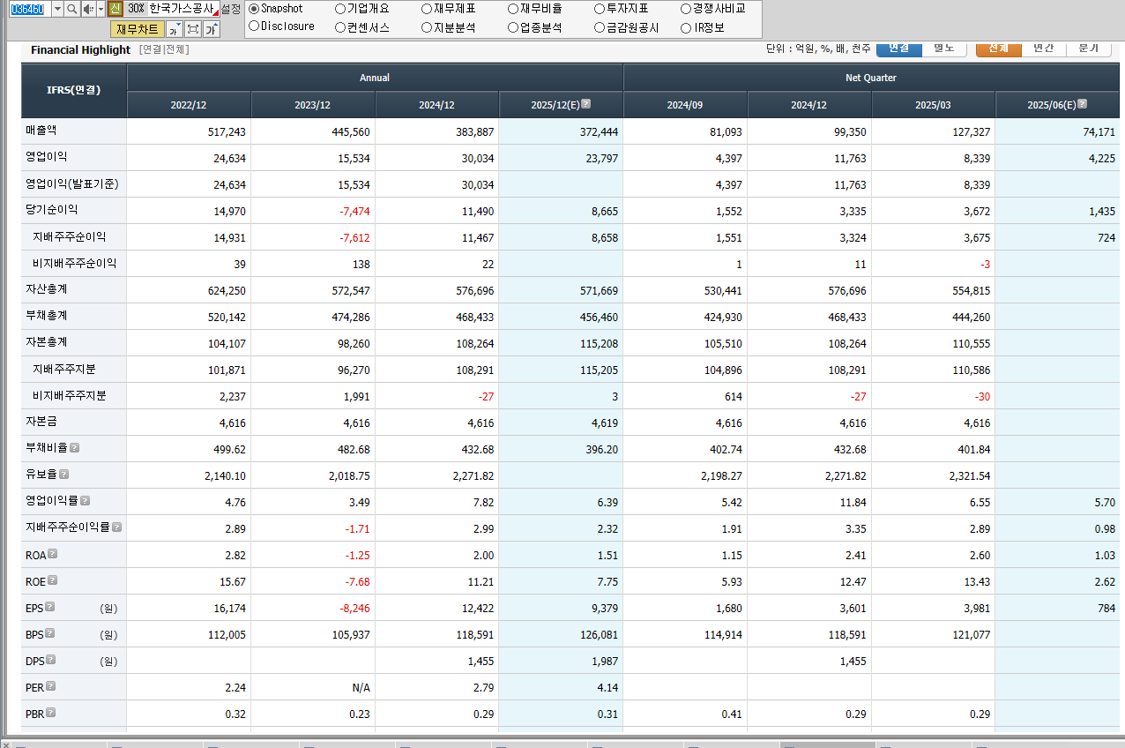This screenshot has height=748, width=1125.
Task: Switch to the 연간 period tab
Action: pos(1044,48)
